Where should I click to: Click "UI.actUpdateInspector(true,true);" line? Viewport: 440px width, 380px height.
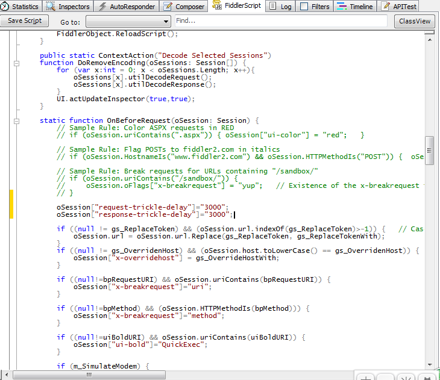click(x=126, y=99)
